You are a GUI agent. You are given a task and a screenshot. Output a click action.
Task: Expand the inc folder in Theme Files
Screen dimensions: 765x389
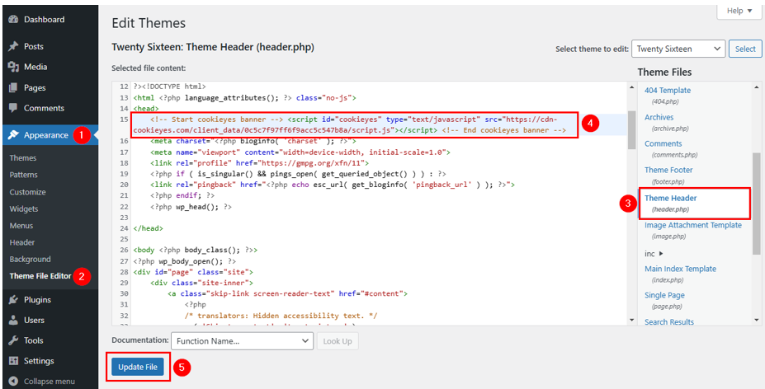(x=654, y=254)
